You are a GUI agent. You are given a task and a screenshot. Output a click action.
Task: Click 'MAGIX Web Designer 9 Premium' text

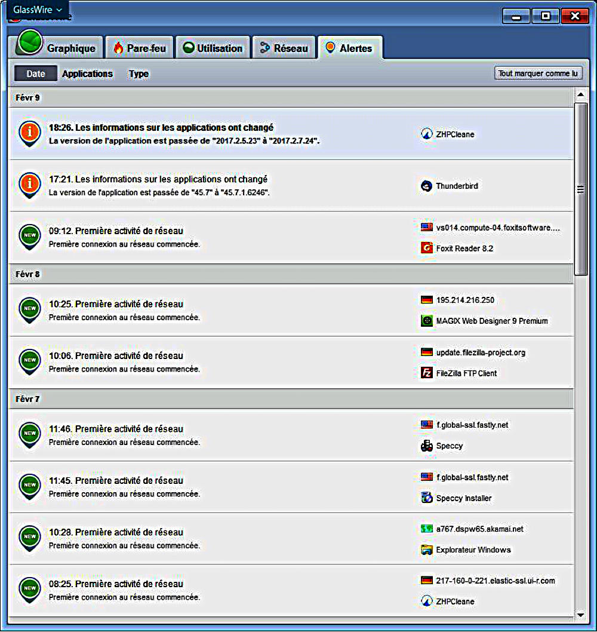pyautogui.click(x=492, y=321)
